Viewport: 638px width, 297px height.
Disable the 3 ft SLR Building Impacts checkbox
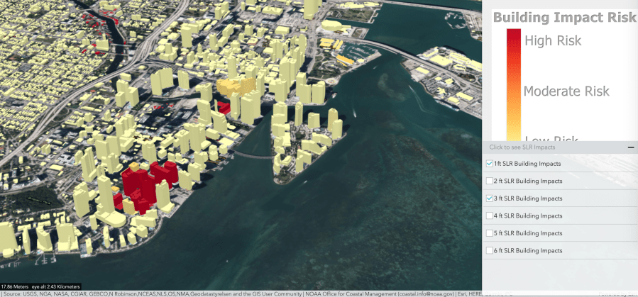point(490,198)
